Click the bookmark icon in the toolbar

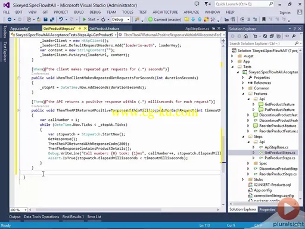pyautogui.click(x=264, y=20)
